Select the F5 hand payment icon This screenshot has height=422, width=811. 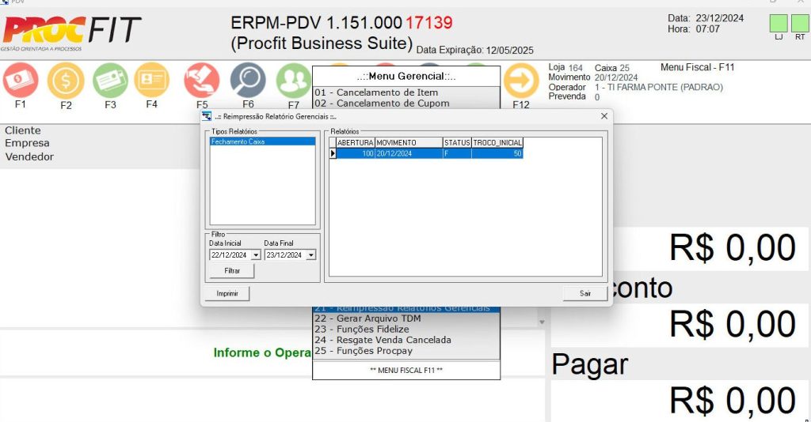click(x=202, y=81)
